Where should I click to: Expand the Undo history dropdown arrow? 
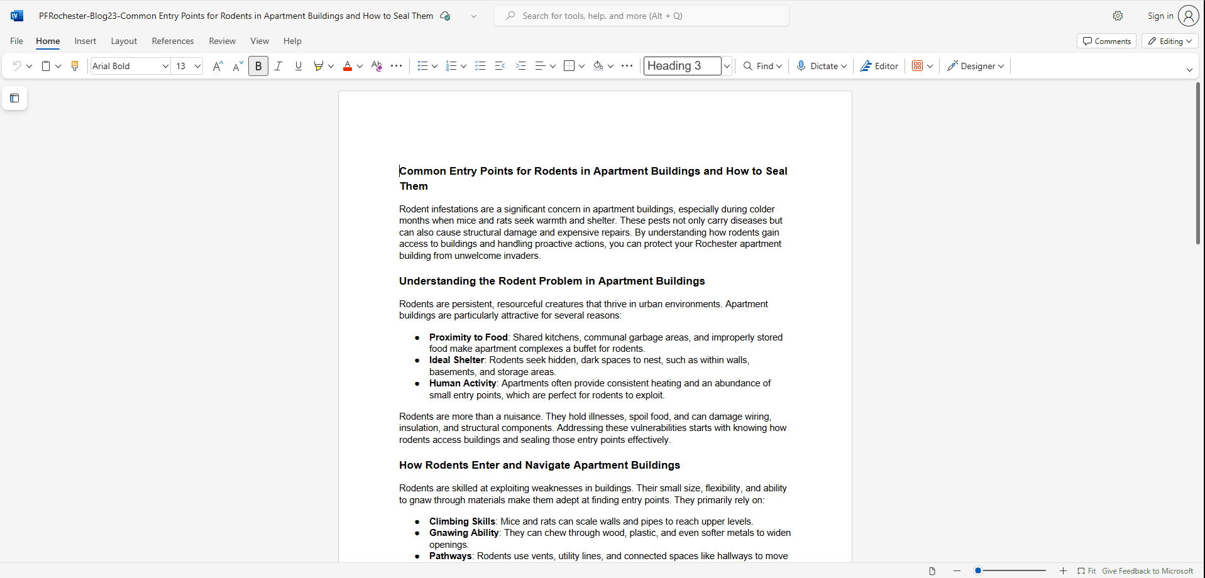pyautogui.click(x=29, y=66)
